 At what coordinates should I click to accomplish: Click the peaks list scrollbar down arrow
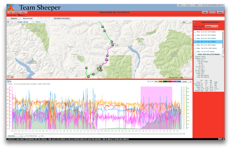223,53
